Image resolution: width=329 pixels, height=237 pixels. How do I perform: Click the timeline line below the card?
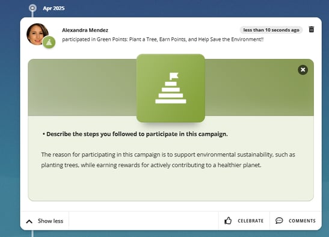tap(32, 233)
